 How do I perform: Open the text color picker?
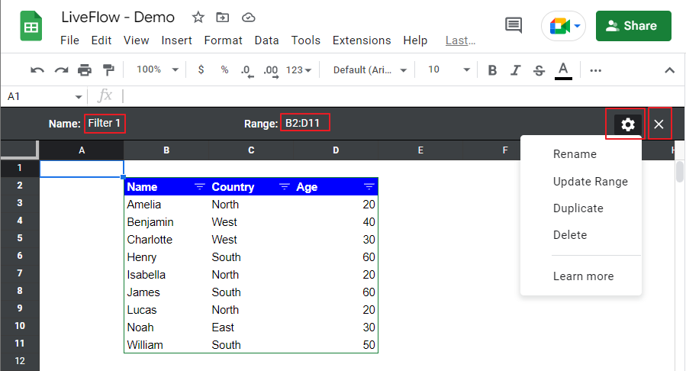563,71
